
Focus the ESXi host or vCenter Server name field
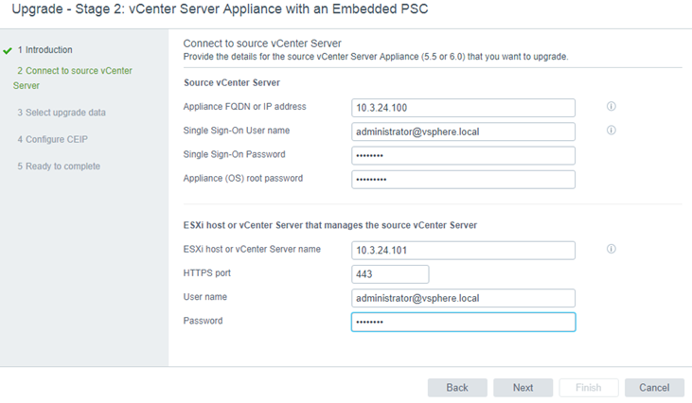tap(464, 251)
